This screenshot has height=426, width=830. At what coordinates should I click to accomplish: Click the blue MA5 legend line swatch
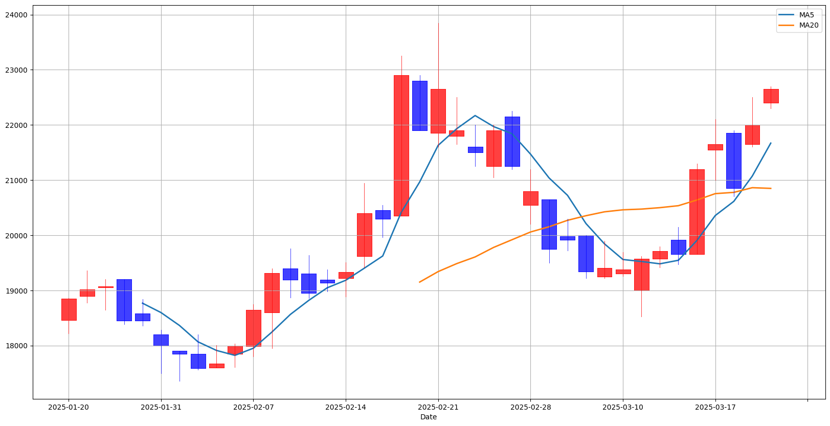787,15
